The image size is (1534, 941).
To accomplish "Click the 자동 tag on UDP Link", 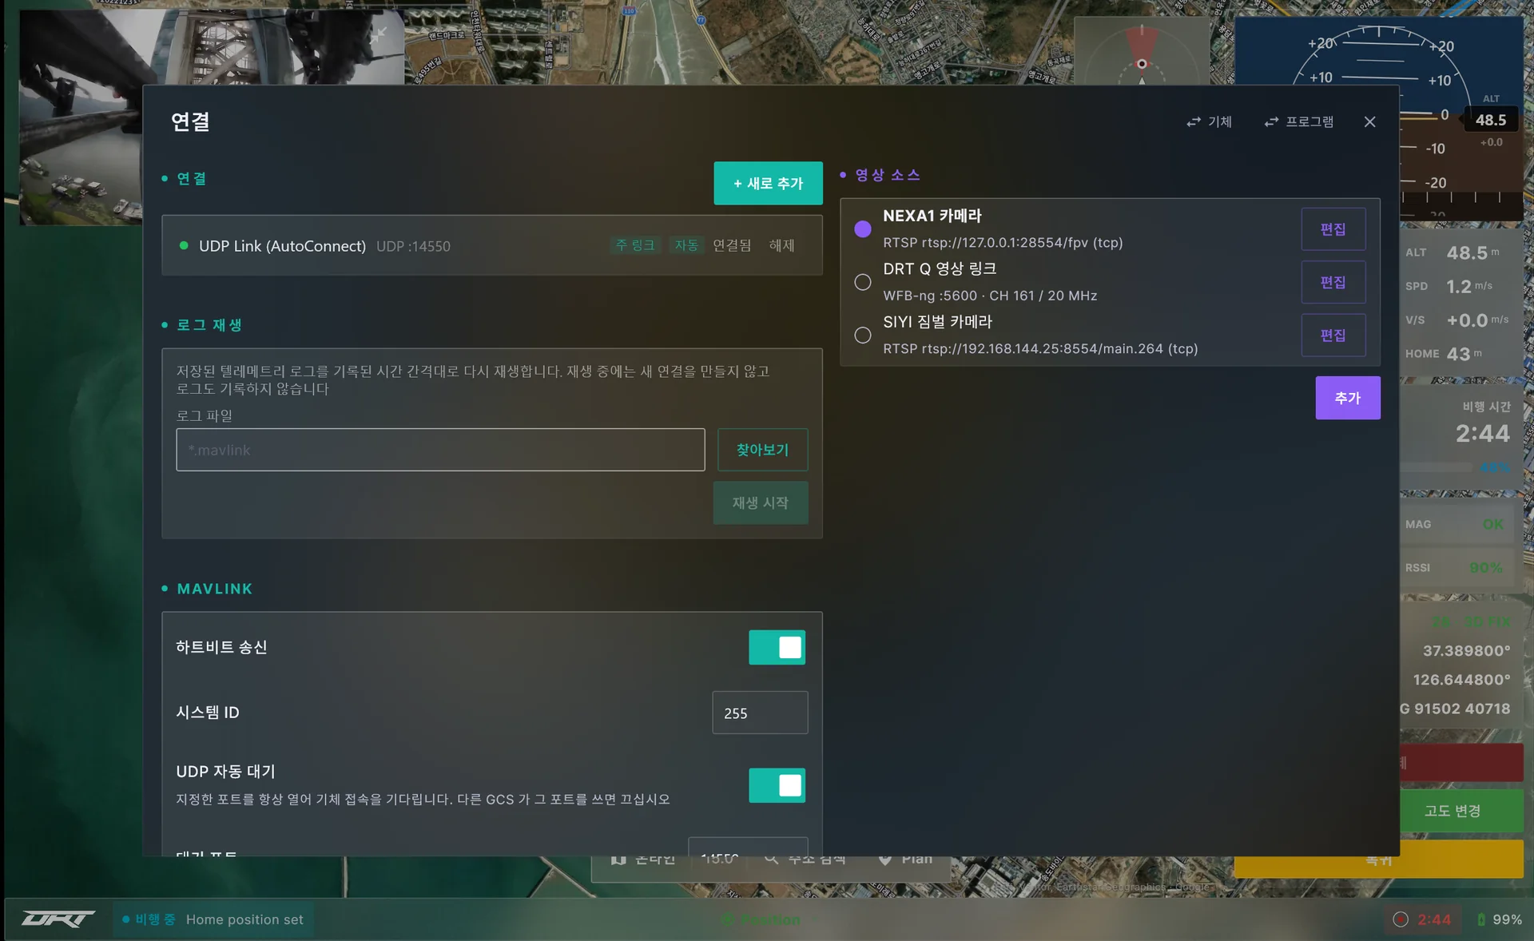I will [x=686, y=245].
